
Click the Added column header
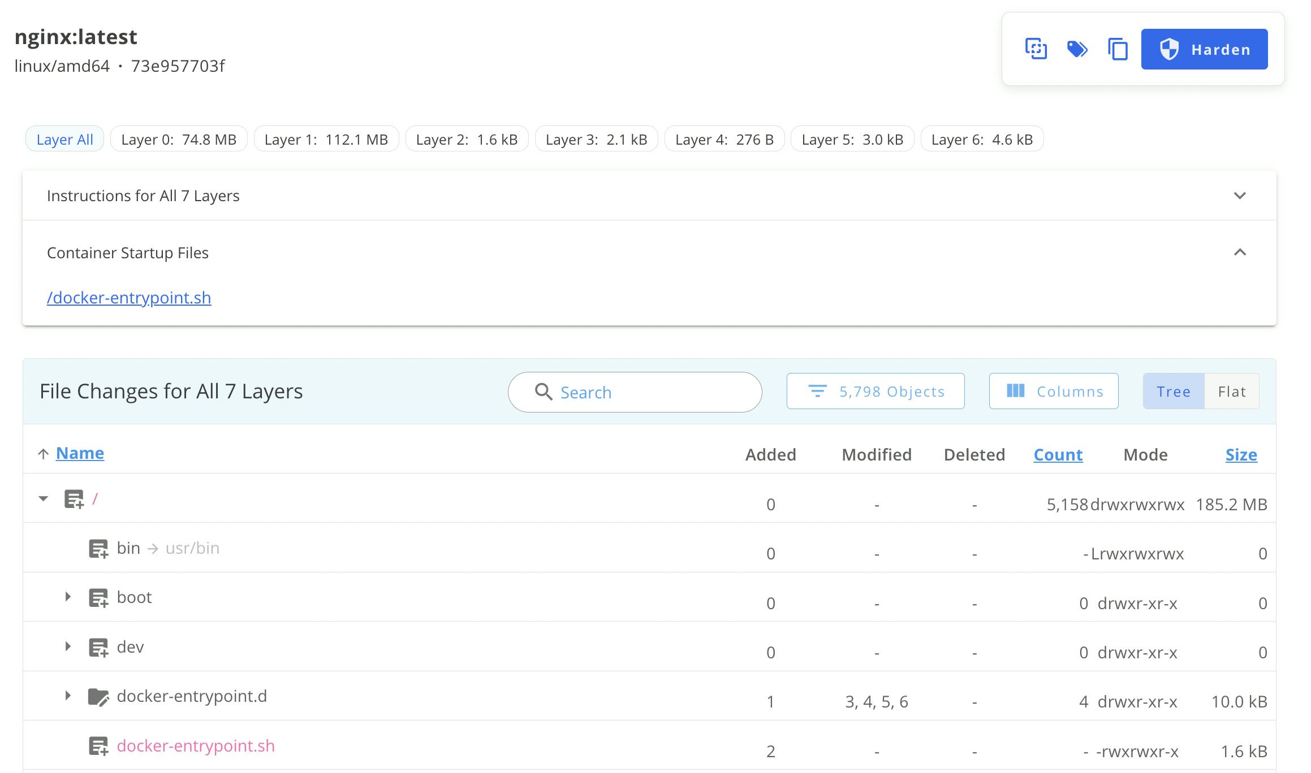770,454
